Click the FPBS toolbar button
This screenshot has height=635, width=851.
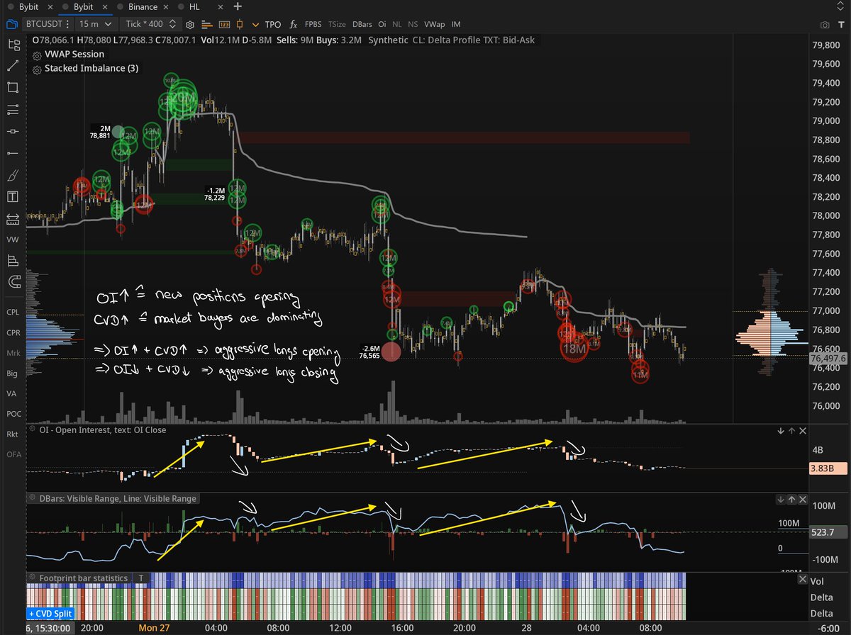[x=313, y=24]
